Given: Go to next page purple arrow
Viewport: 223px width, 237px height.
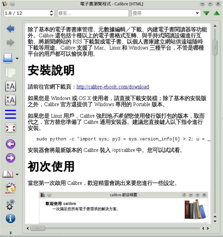Looking at the screenshot, I should [11, 158].
